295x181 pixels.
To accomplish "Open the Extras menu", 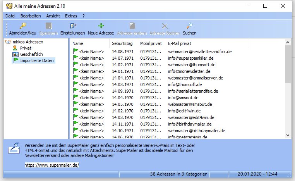I will pos(71,16).
